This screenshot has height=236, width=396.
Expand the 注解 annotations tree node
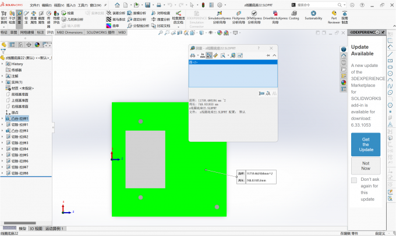tap(2, 76)
